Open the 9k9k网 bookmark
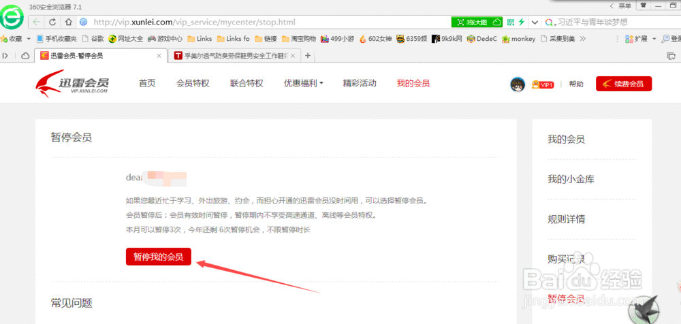681x324 pixels. coord(447,39)
